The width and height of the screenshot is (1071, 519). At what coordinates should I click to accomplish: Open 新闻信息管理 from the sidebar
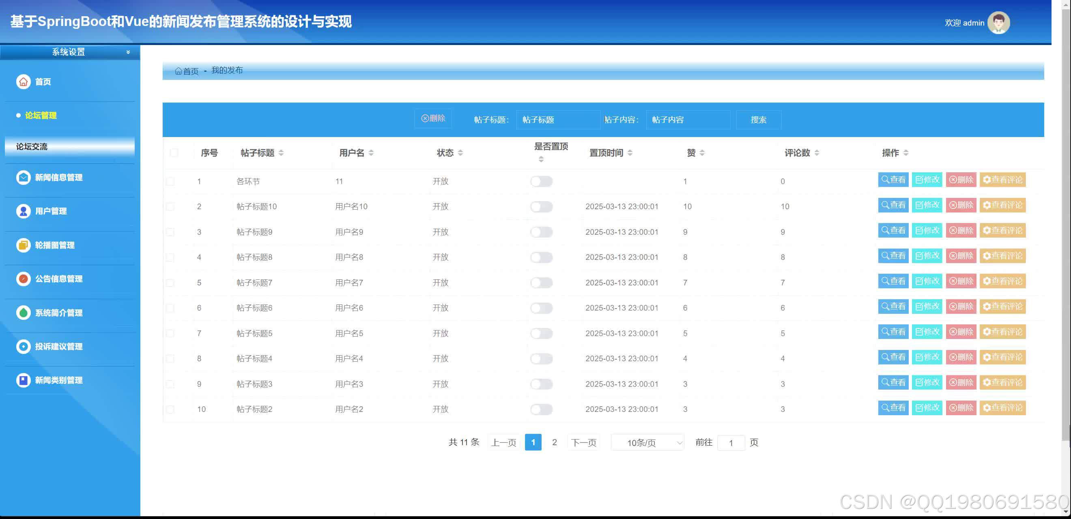(x=59, y=178)
